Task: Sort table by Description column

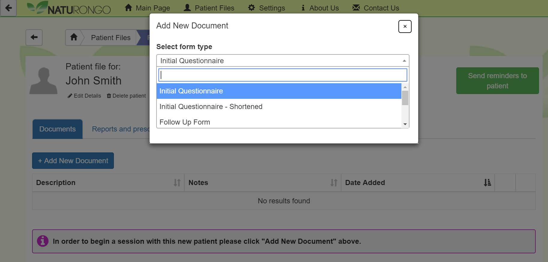Action: tap(177, 183)
